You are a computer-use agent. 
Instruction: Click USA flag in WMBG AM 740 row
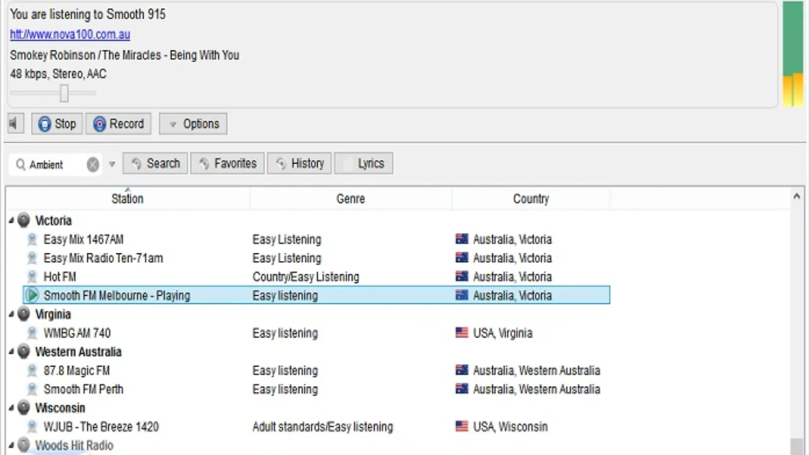point(462,332)
